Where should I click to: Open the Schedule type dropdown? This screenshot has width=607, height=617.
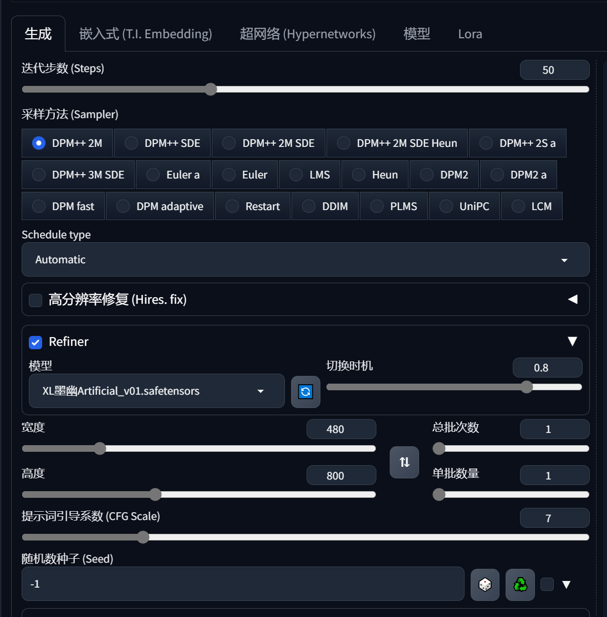pos(305,259)
